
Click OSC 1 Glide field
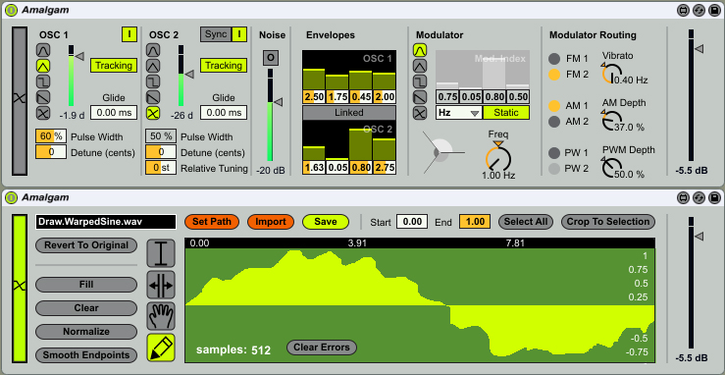tap(114, 112)
